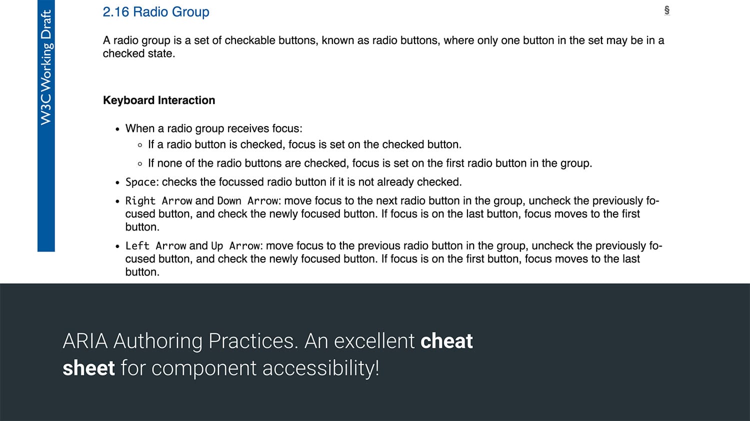
Task: Click the § section permalink symbol
Action: 666,10
